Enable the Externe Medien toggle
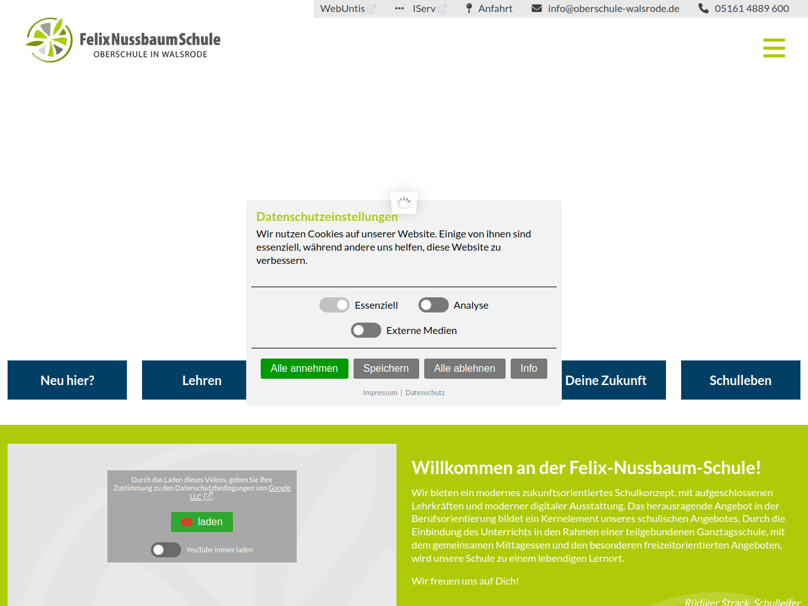 tap(366, 330)
